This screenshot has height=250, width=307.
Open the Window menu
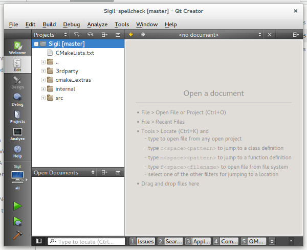pyautogui.click(x=147, y=25)
